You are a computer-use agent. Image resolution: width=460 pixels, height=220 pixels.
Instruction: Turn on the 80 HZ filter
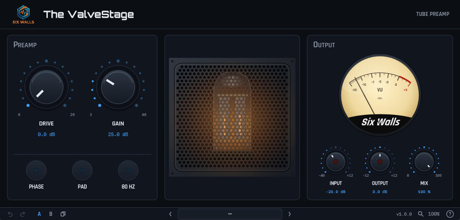pos(128,171)
